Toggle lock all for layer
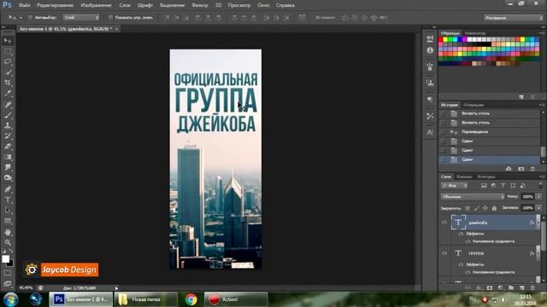The image size is (547, 307). click(x=494, y=208)
